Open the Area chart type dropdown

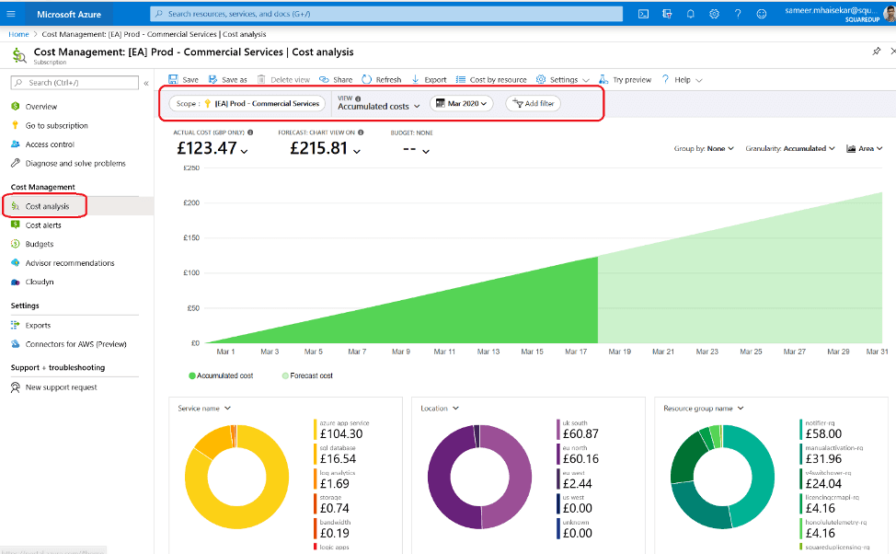865,149
